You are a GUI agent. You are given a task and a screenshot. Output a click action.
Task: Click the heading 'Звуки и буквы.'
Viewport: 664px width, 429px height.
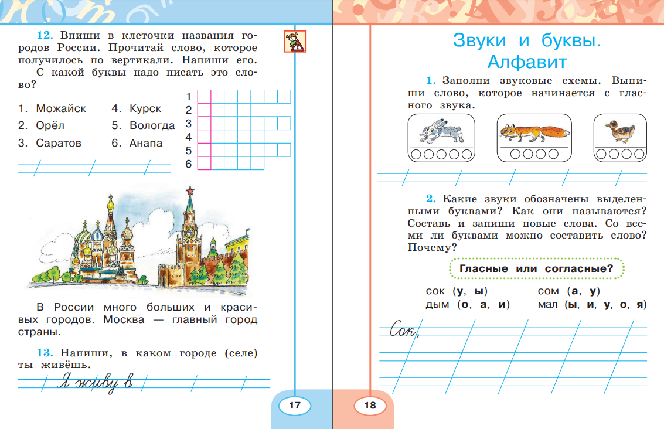click(527, 40)
